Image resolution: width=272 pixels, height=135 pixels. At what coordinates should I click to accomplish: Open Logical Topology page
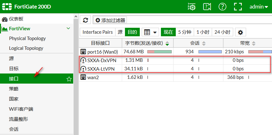tap(26, 48)
